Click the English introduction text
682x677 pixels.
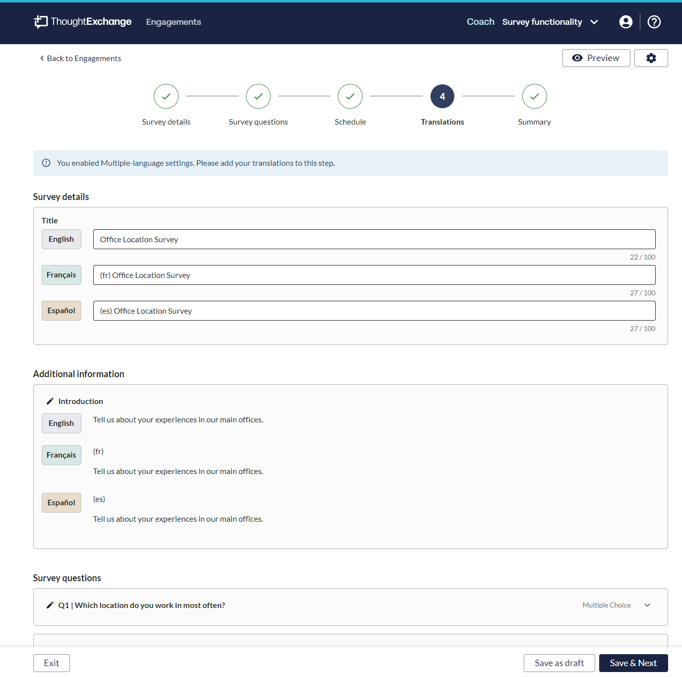coord(178,420)
